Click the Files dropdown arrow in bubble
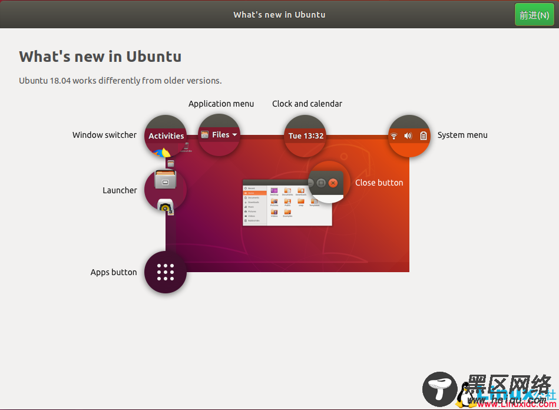 click(234, 135)
